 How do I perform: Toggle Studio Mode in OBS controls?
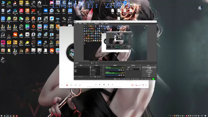point(149,73)
